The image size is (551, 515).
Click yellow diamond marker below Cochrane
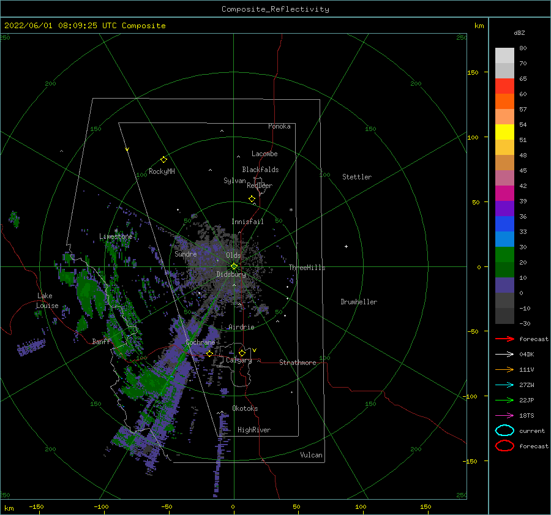(209, 353)
